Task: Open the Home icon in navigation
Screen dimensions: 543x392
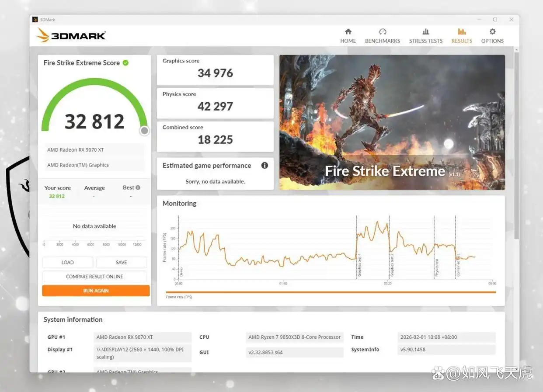Action: point(348,32)
